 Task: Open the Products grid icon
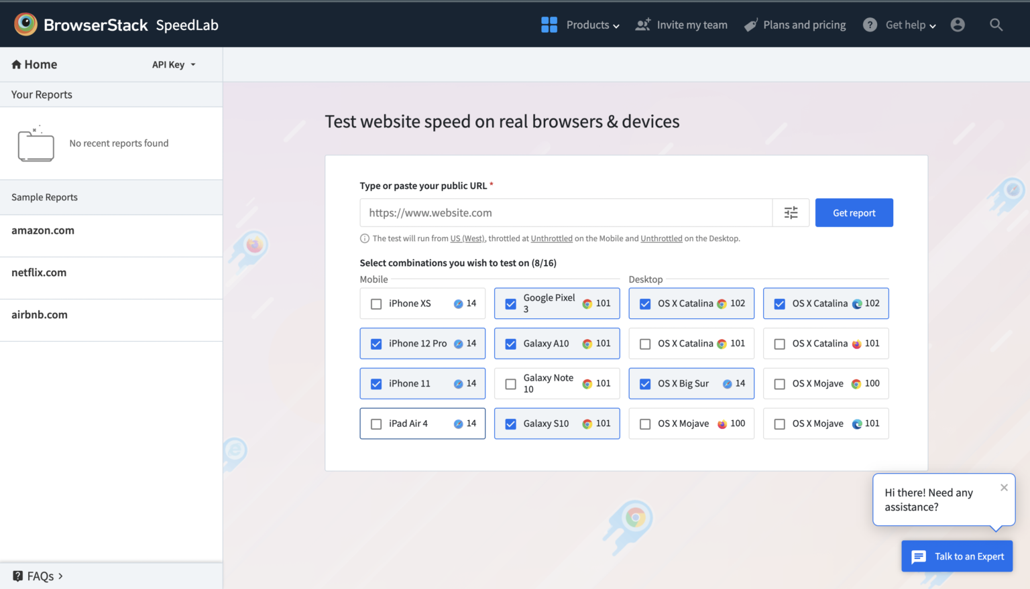tap(549, 24)
